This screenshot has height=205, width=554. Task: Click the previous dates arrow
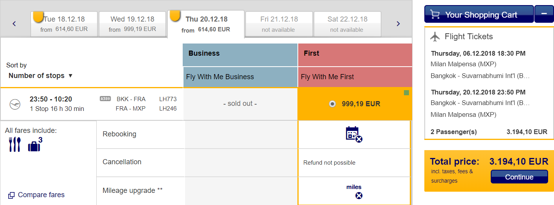pos(14,24)
